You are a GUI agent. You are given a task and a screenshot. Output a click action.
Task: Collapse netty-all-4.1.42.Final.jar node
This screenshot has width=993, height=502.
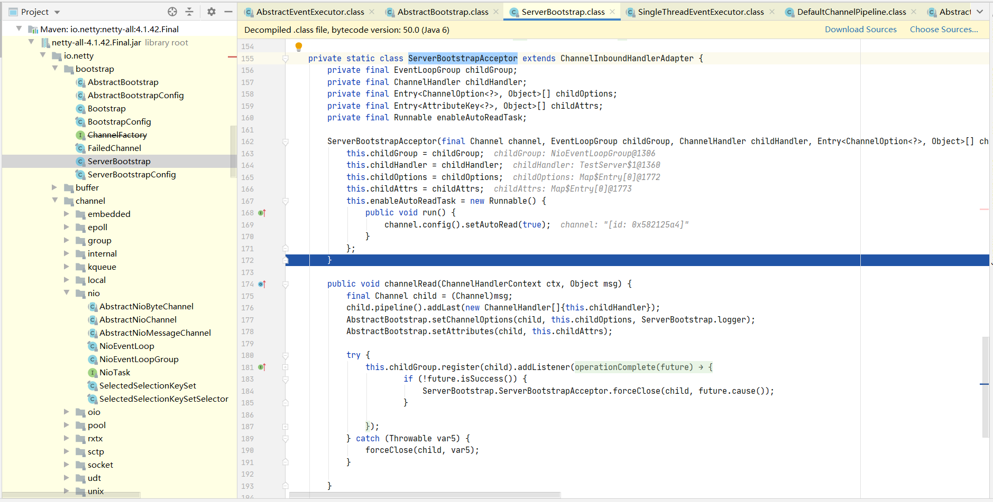pyautogui.click(x=31, y=42)
